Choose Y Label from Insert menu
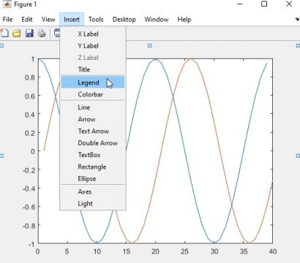300x263 pixels. [93, 46]
